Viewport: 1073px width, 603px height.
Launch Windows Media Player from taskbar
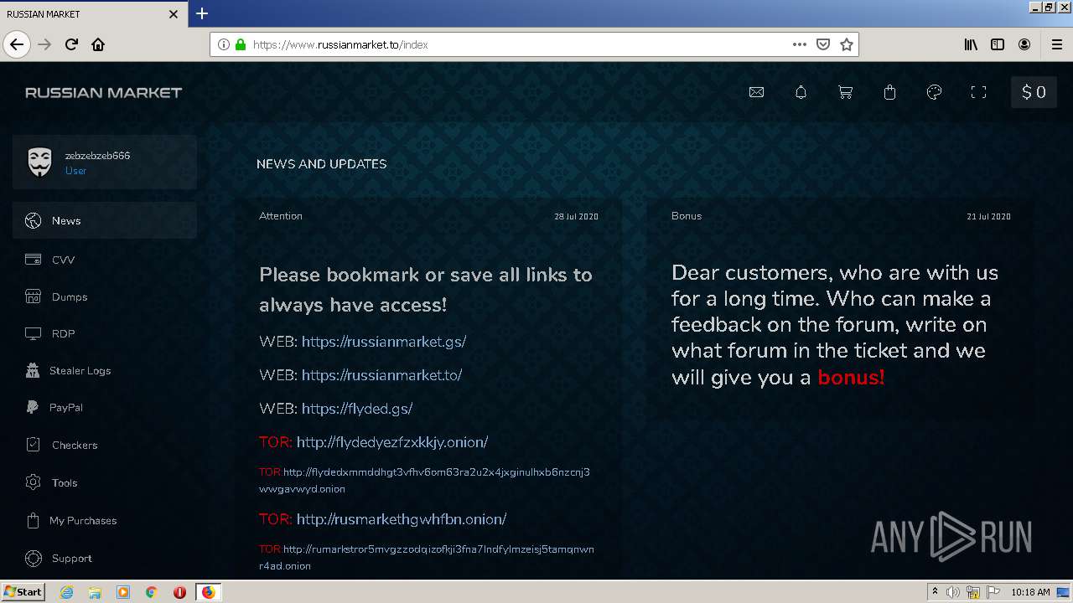(123, 592)
